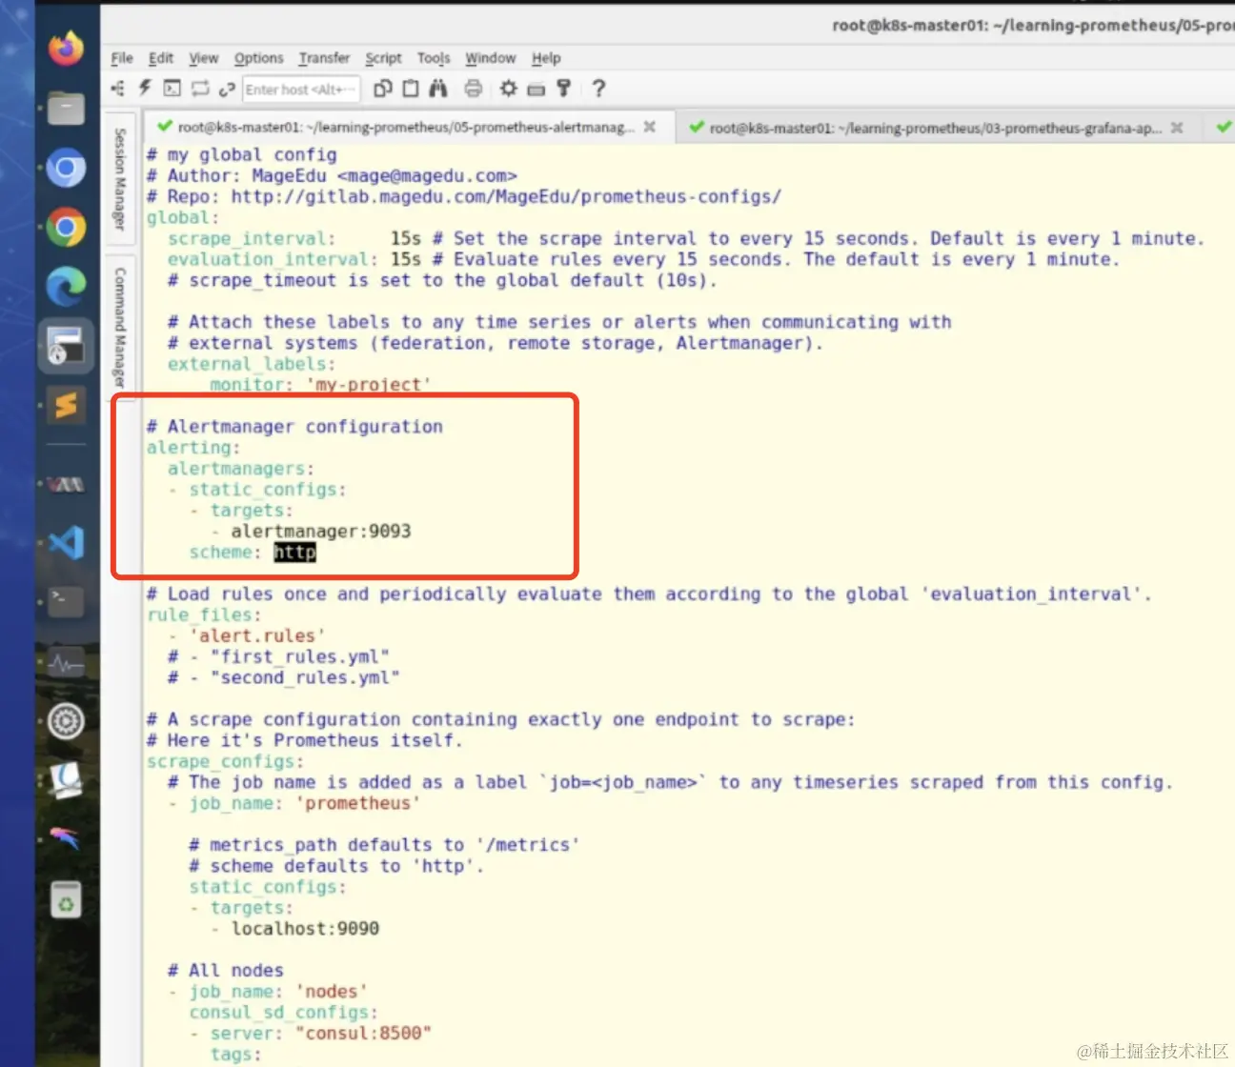Click the Help question mark icon
Viewport: 1235px width, 1067px height.
coord(598,89)
